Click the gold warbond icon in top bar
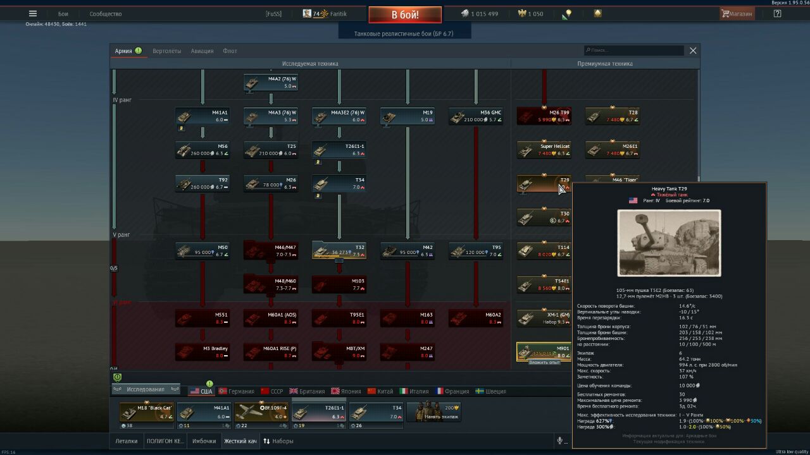This screenshot has width=810, height=455. click(597, 13)
